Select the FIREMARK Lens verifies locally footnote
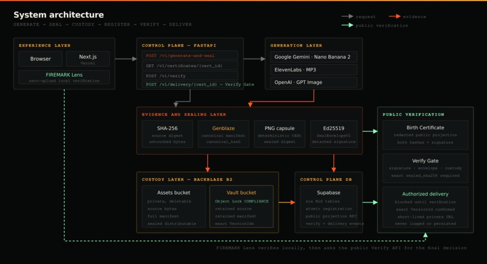 pyautogui.click(x=341, y=248)
